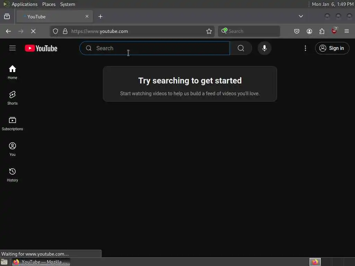Go to Subscriptions in the sidebar

tap(12, 124)
